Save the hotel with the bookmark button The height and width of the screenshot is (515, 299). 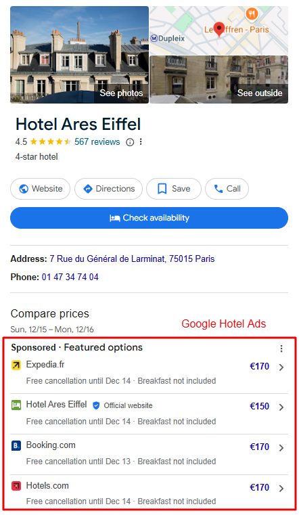point(174,189)
